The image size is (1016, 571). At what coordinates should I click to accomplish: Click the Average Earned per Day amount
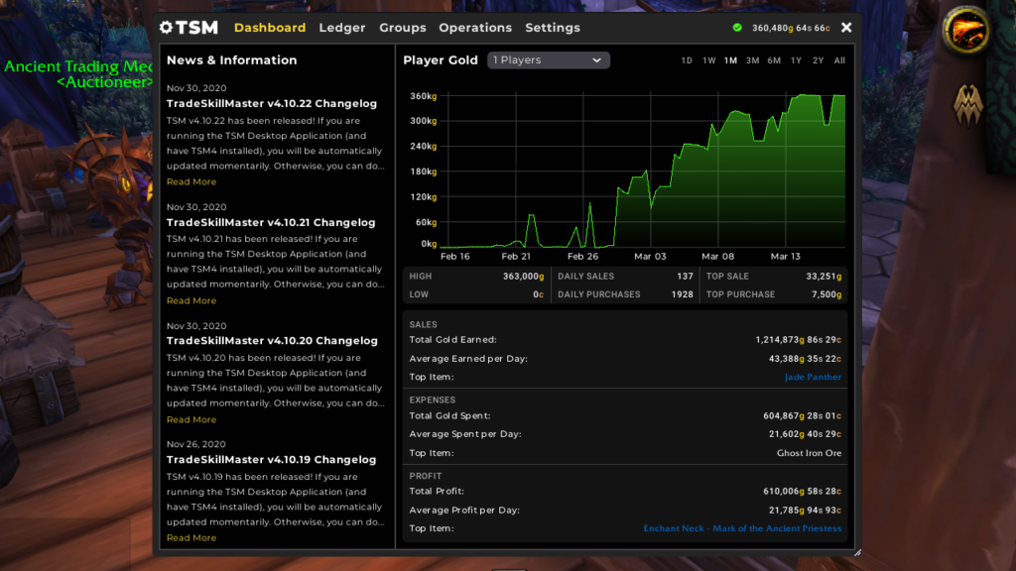[x=805, y=359]
